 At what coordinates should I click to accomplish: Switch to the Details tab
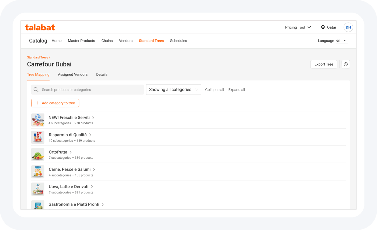[x=102, y=75]
